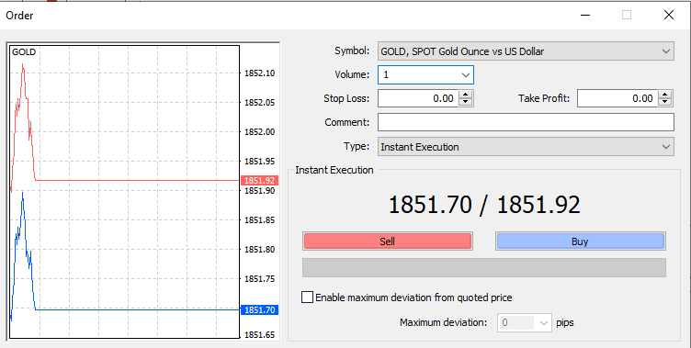Image resolution: width=691 pixels, height=348 pixels.
Task: Open the Symbol dropdown for GOLD
Action: coord(526,51)
